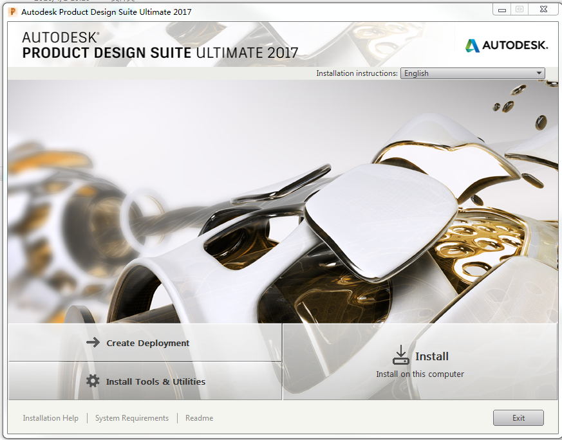This screenshot has height=440, width=562.
Task: Click the Autodesk logo in the header
Action: pyautogui.click(x=507, y=45)
